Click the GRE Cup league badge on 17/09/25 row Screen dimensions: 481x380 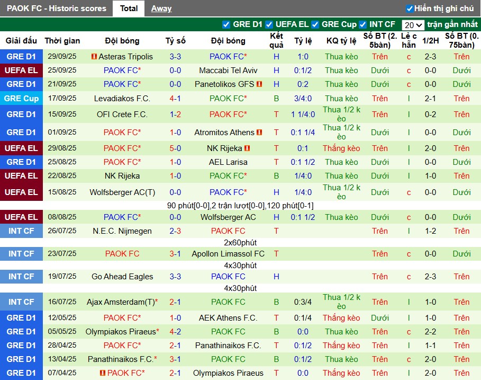coord(21,99)
